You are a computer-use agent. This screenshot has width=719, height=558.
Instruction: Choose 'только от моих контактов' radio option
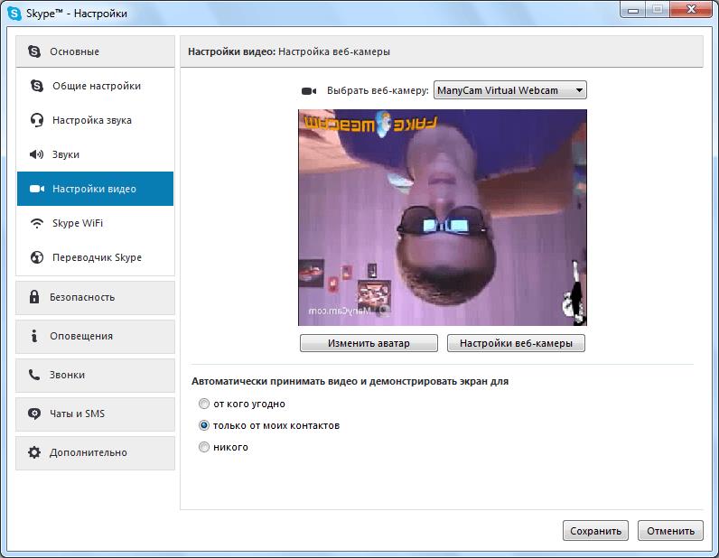click(204, 425)
